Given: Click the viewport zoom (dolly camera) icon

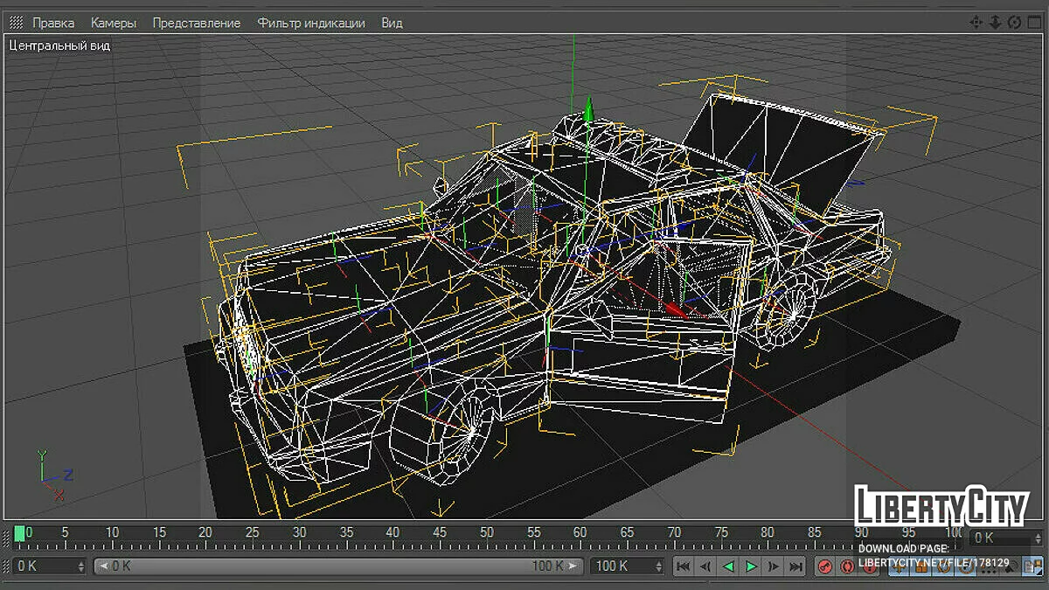Looking at the screenshot, I should [995, 23].
